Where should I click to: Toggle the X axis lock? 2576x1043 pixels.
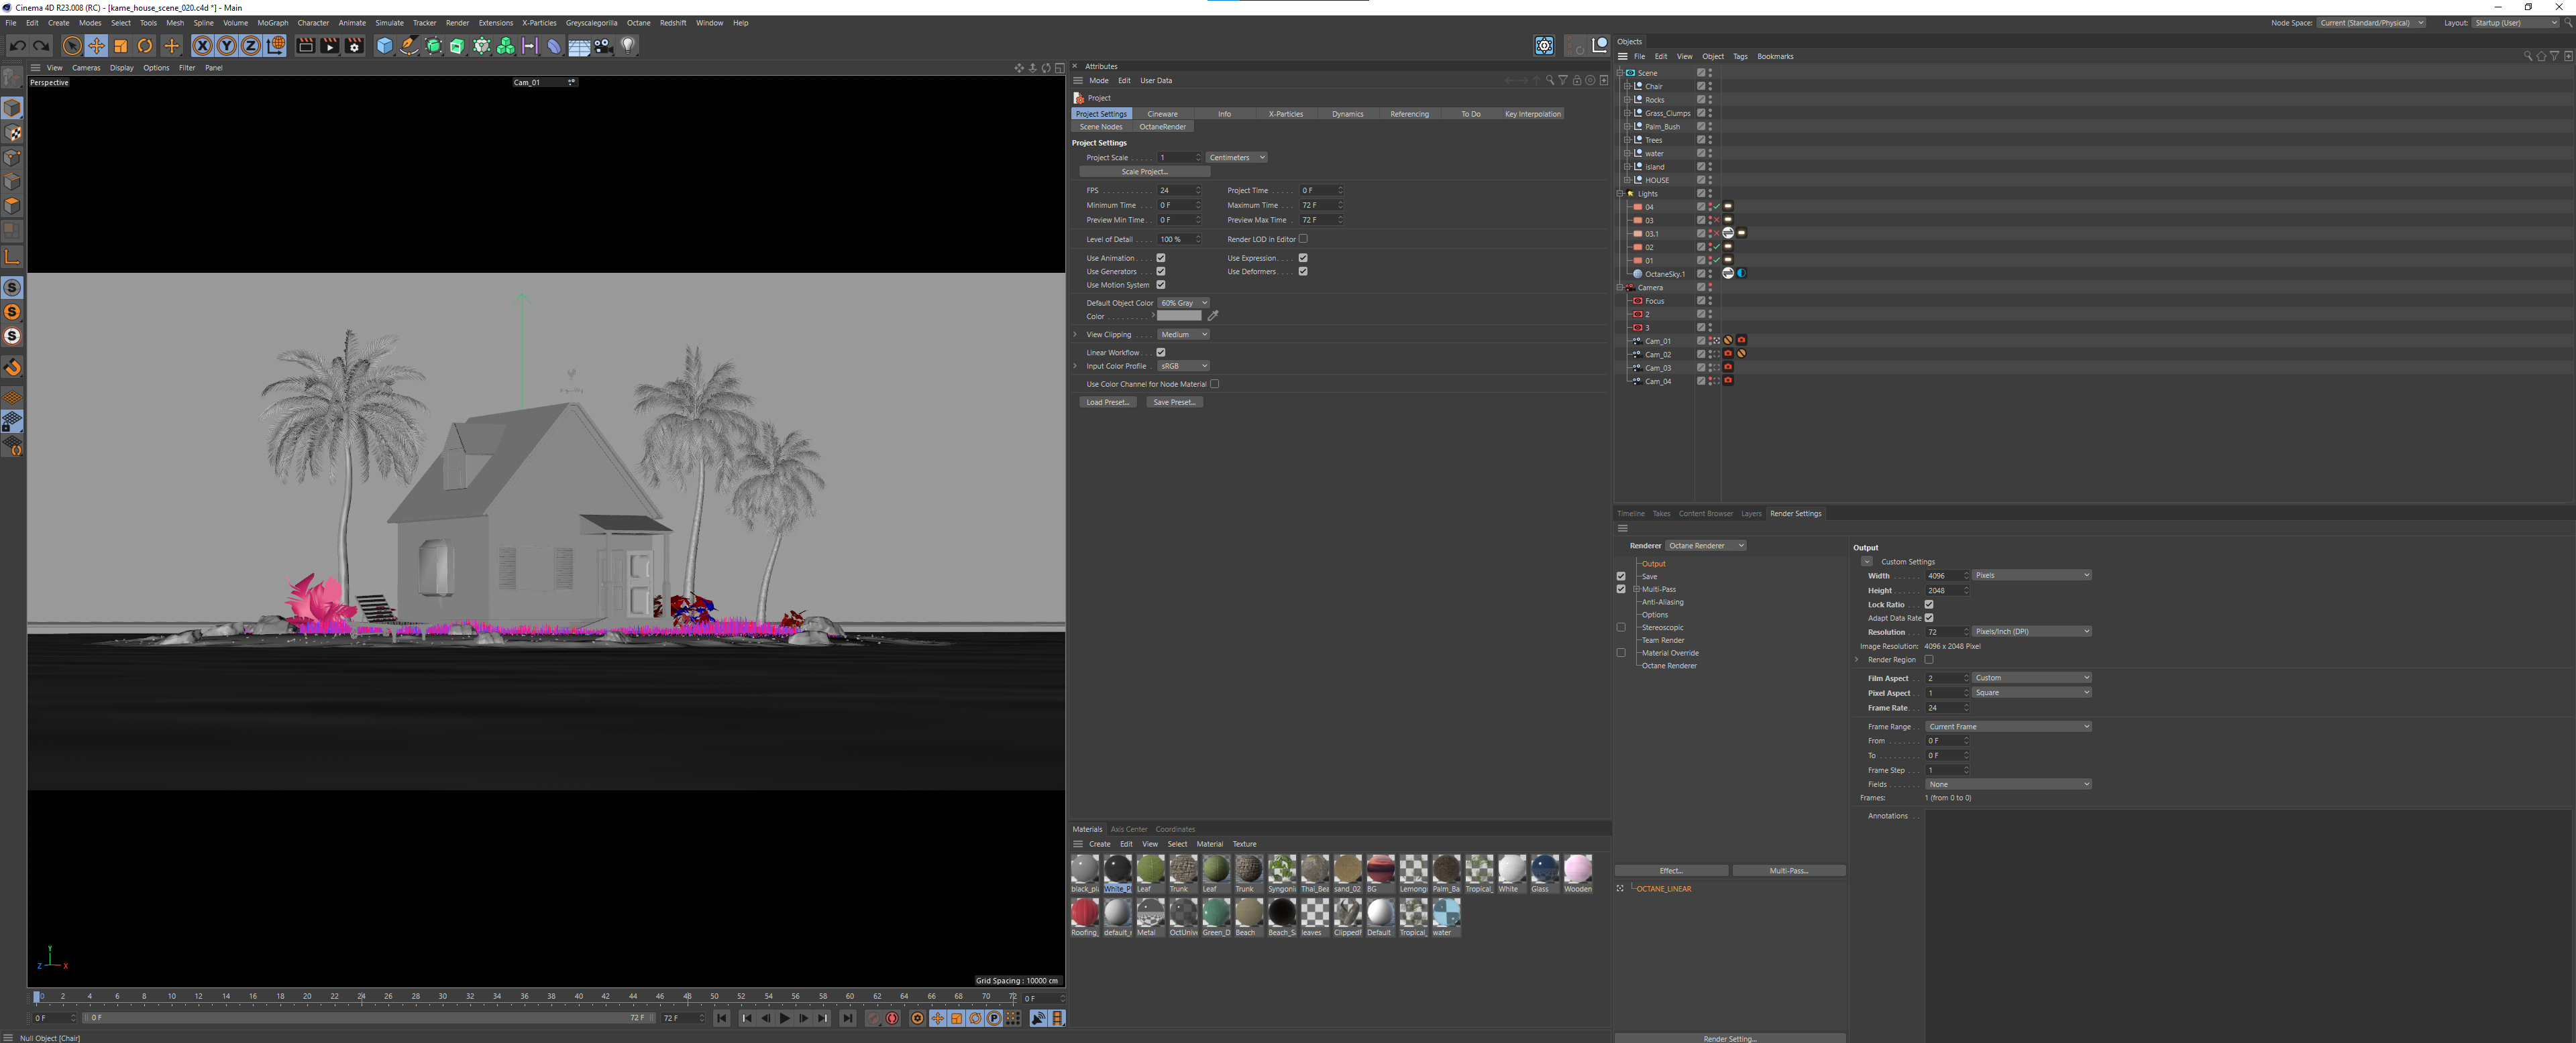coord(203,46)
